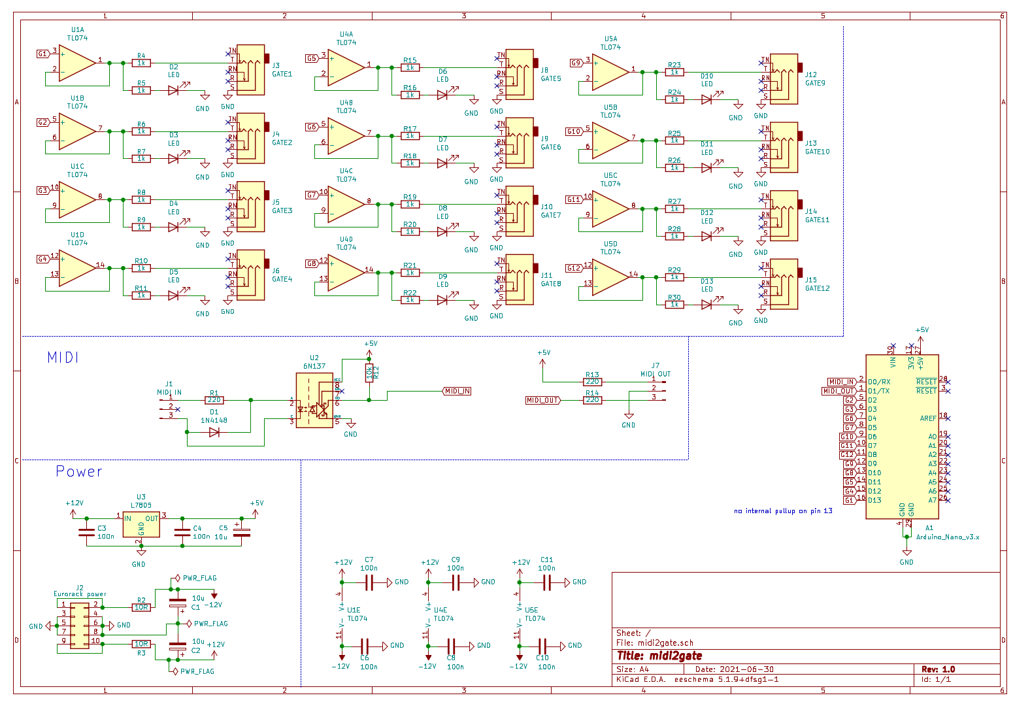
Task: Select the D2 LED symbol
Action: (x=175, y=90)
